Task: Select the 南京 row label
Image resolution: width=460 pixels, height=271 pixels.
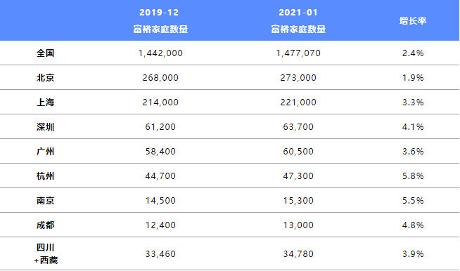Action: click(x=45, y=201)
